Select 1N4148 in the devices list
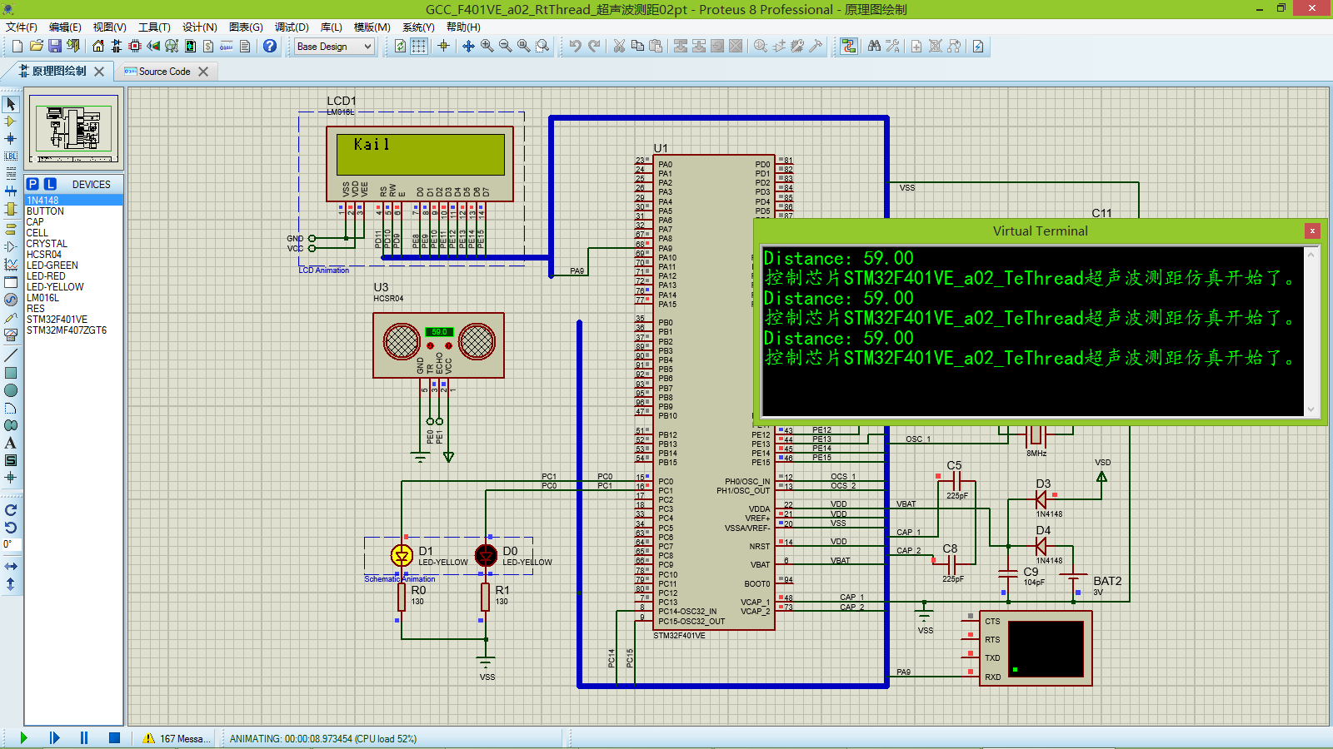Viewport: 1333px width, 749px height. click(73, 201)
